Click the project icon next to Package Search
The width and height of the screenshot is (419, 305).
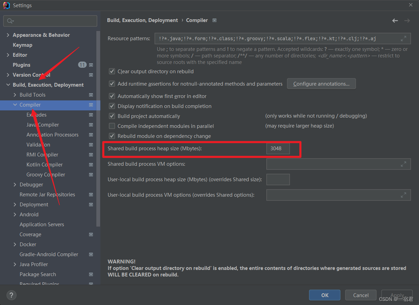(x=91, y=274)
